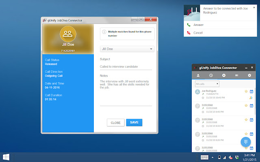Click the phone device tray icon
The height and width of the screenshot is (162, 260).
(219, 157)
